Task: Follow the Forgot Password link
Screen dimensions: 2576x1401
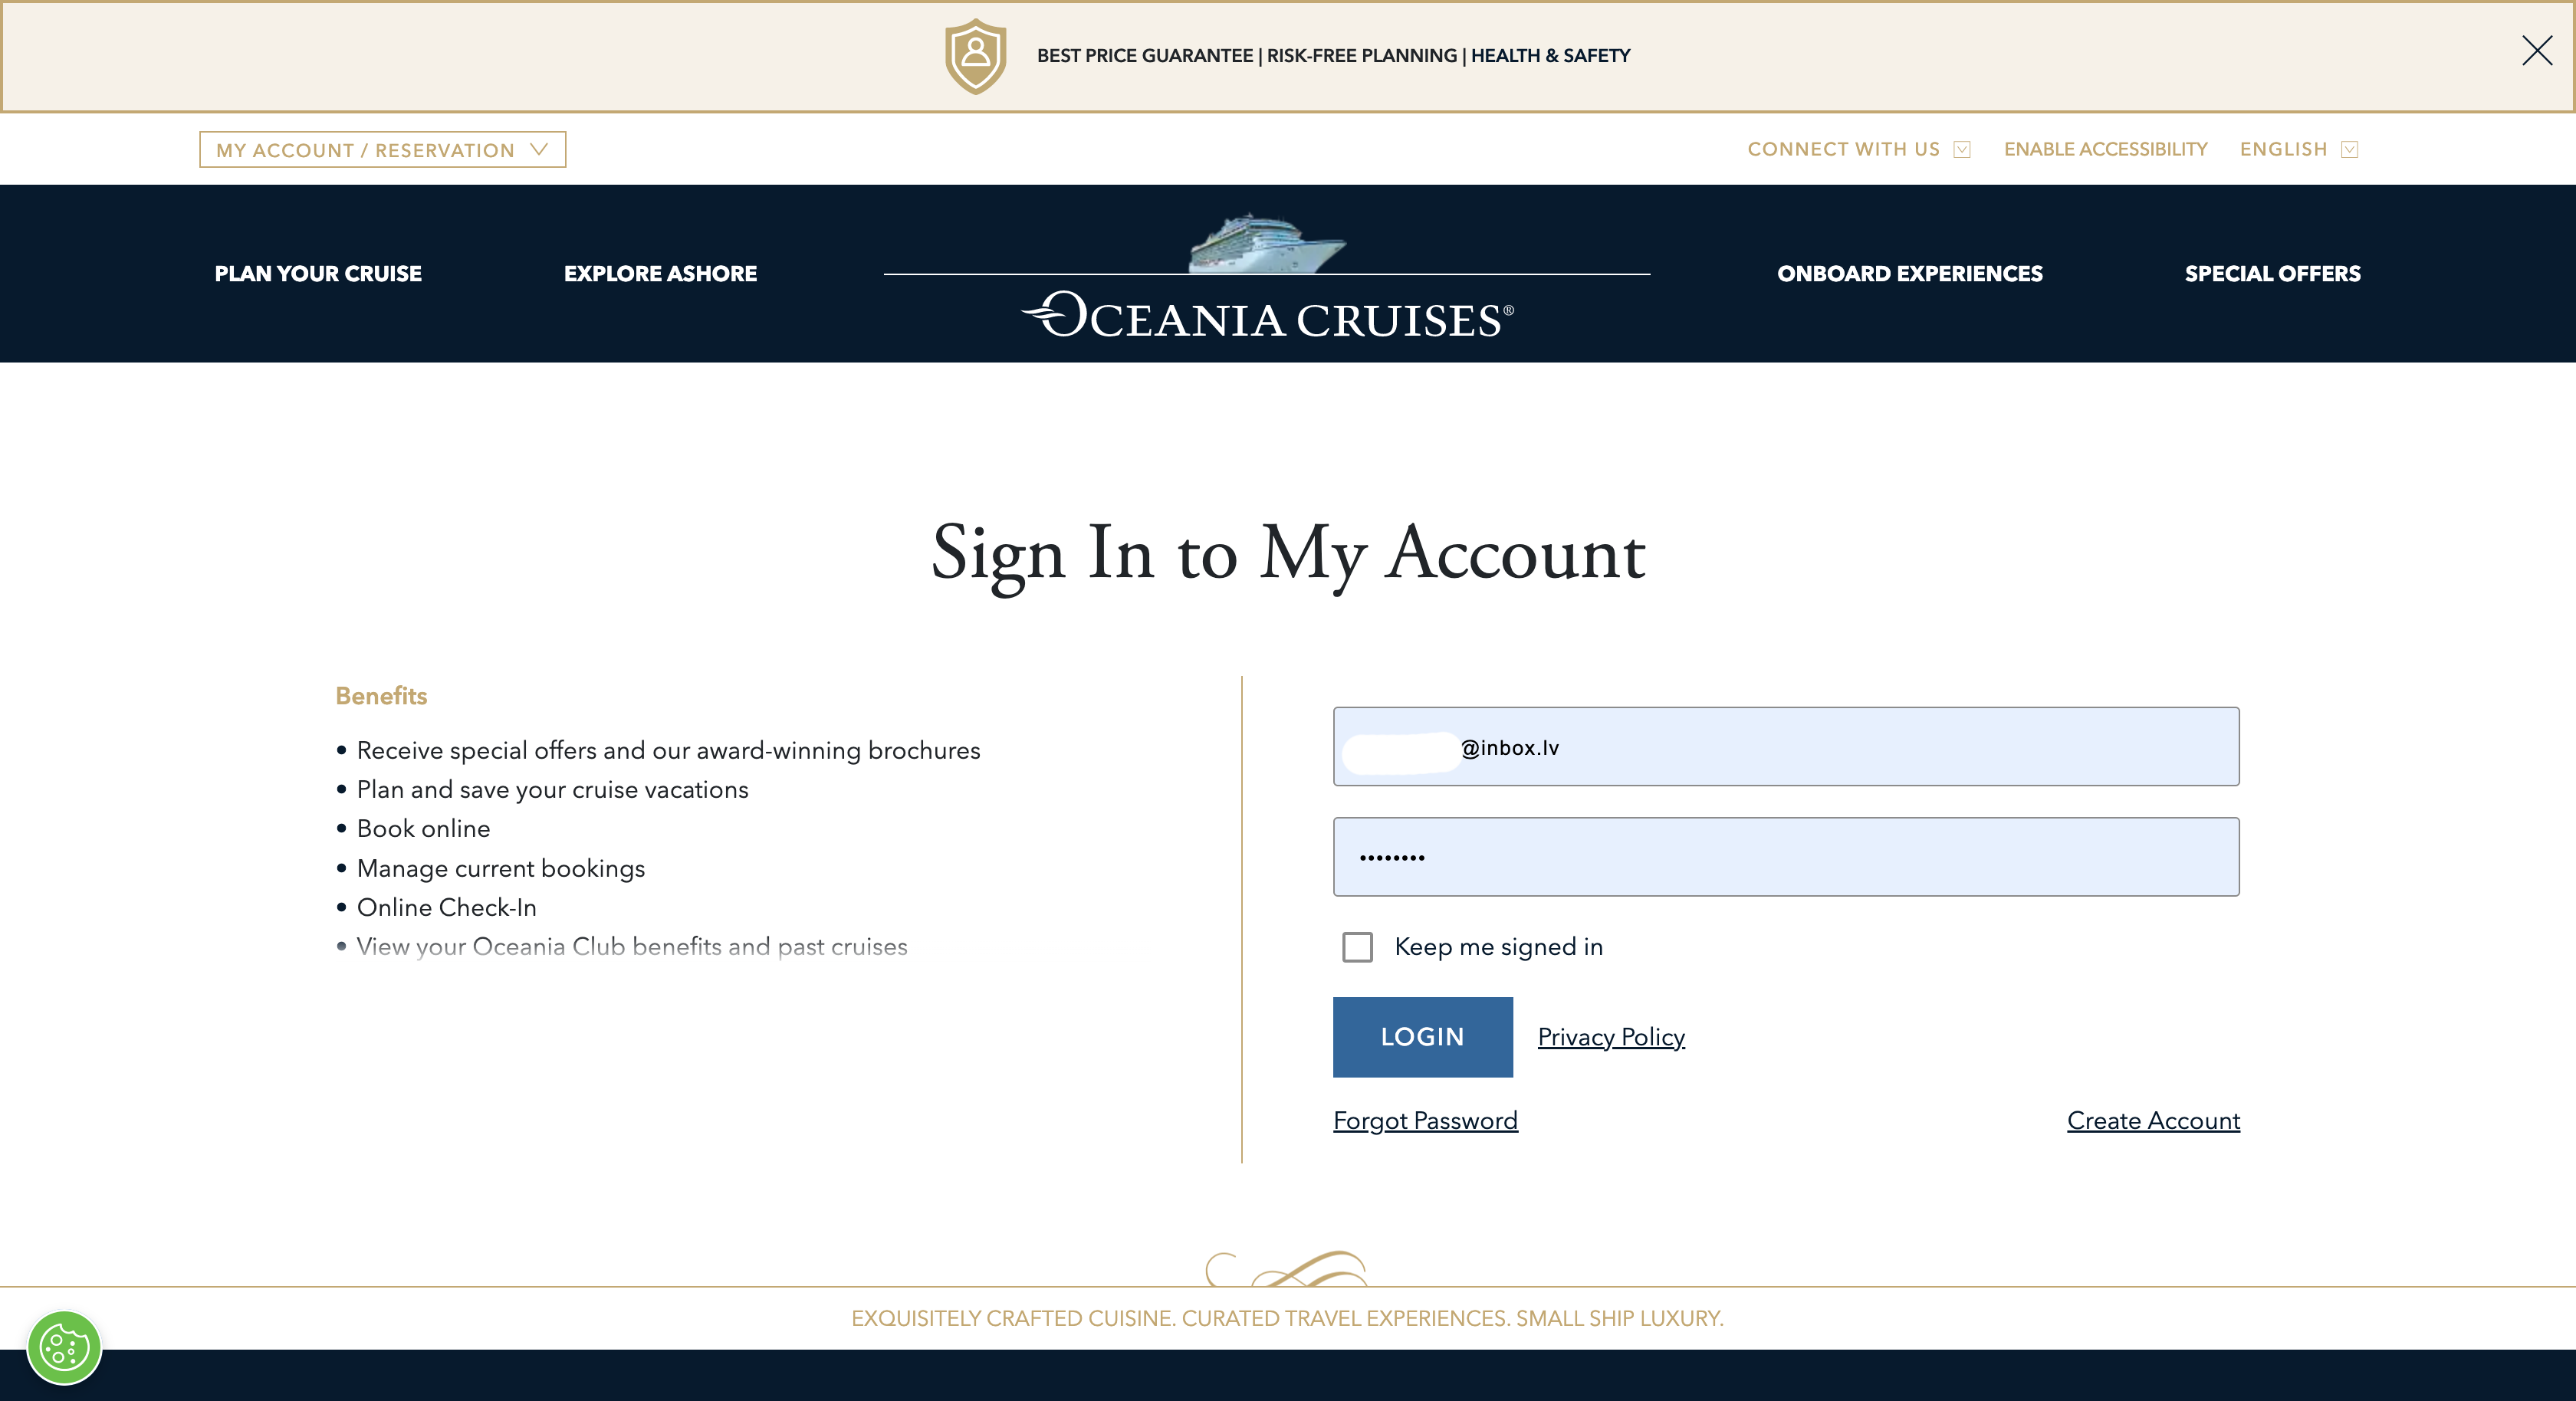Action: pos(1425,1121)
